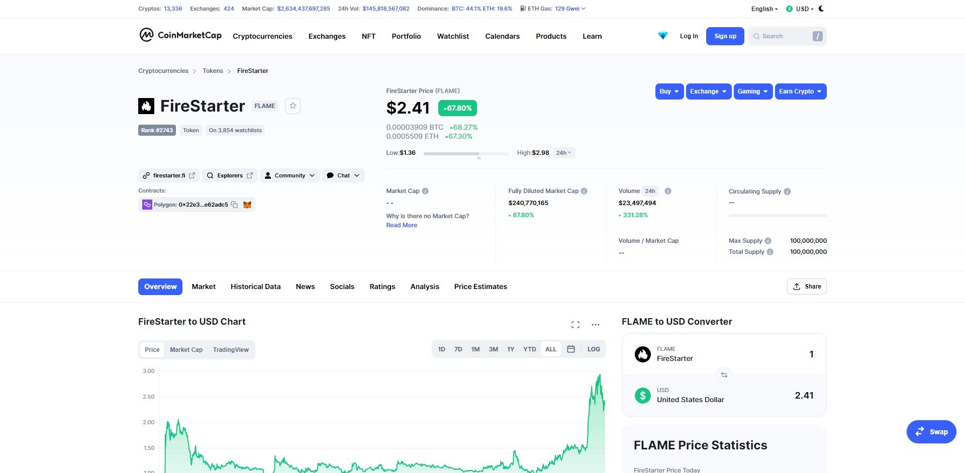965x473 pixels.
Task: Change the 24h low/high period
Action: pos(564,153)
